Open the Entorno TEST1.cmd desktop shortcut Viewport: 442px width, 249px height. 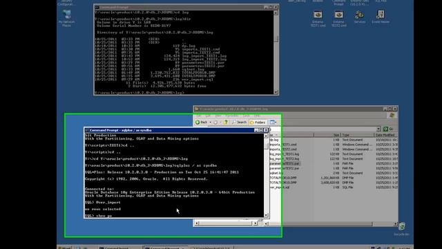318,19
